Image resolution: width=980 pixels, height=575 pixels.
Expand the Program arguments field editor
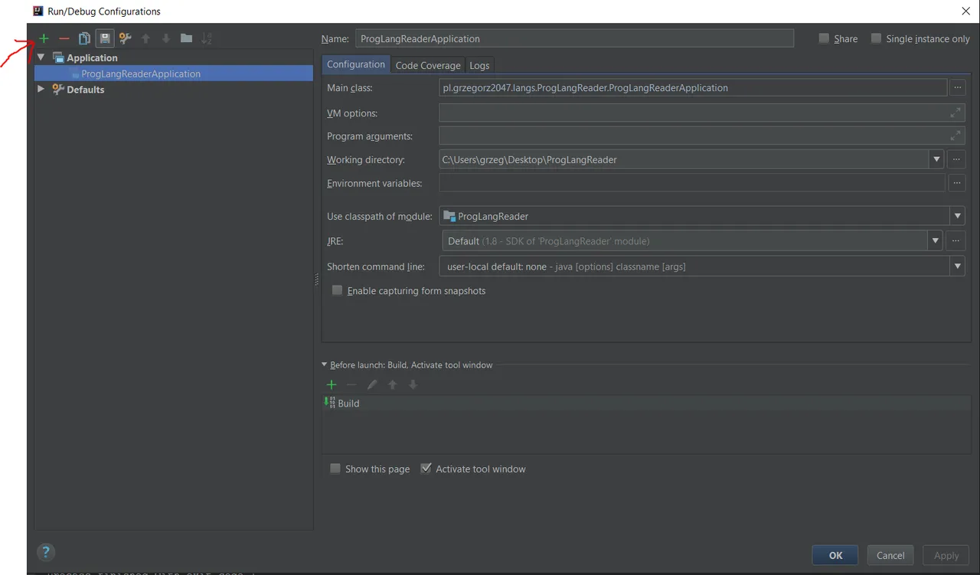[955, 136]
